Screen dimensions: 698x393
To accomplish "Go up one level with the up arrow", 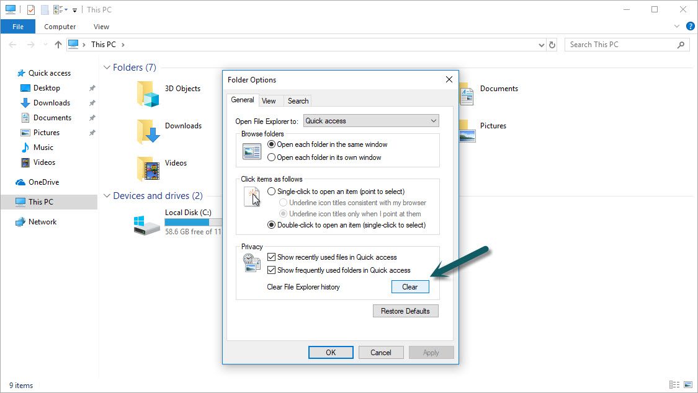I will coord(58,45).
